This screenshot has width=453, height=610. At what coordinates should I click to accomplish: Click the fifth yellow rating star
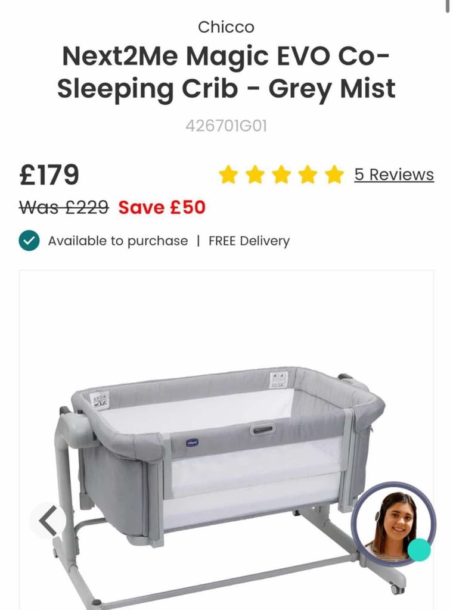click(x=335, y=175)
